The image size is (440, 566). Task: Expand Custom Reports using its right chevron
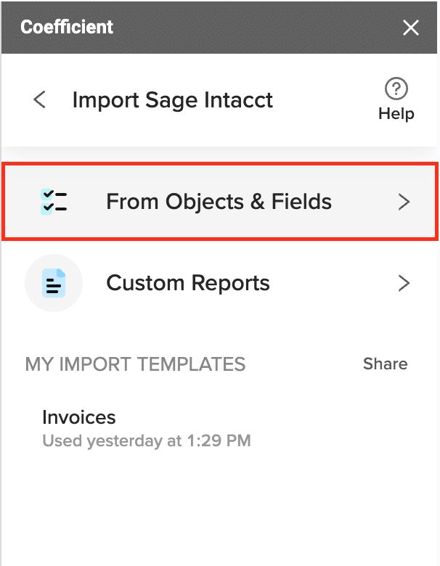[x=404, y=283]
